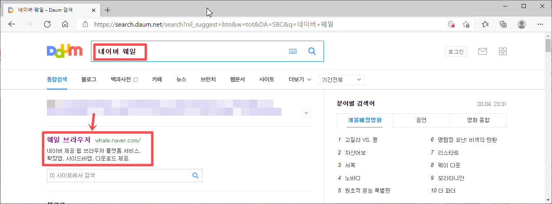Select the 브런치 tab

tap(208, 79)
